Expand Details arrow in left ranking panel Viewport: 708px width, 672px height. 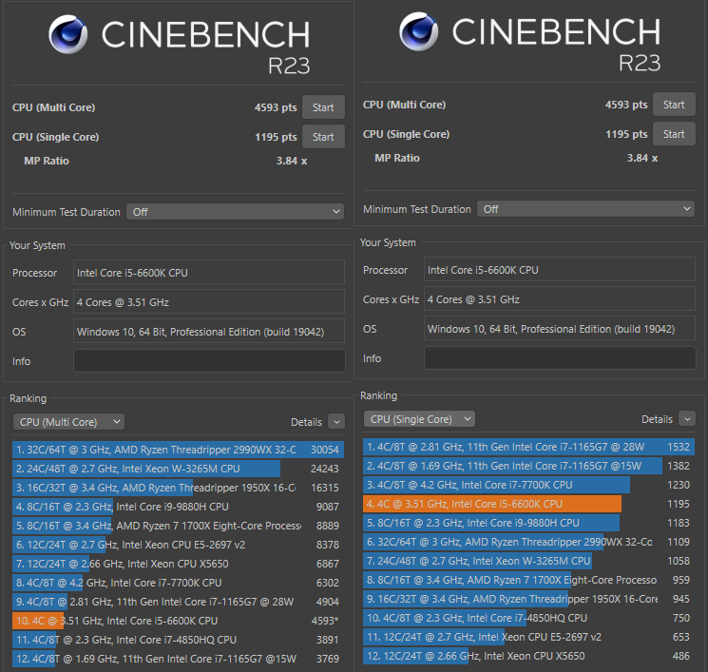(x=336, y=422)
